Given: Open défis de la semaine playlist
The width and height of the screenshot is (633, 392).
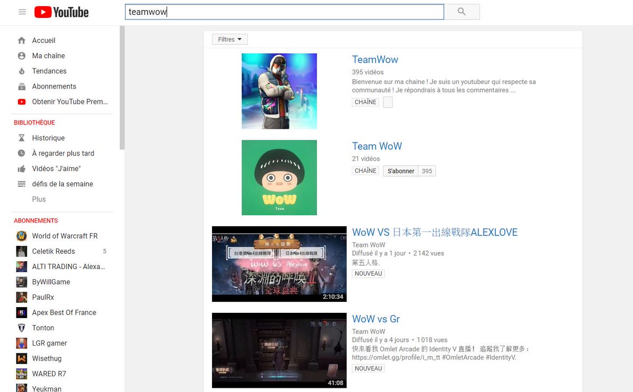Looking at the screenshot, I should click(x=62, y=184).
